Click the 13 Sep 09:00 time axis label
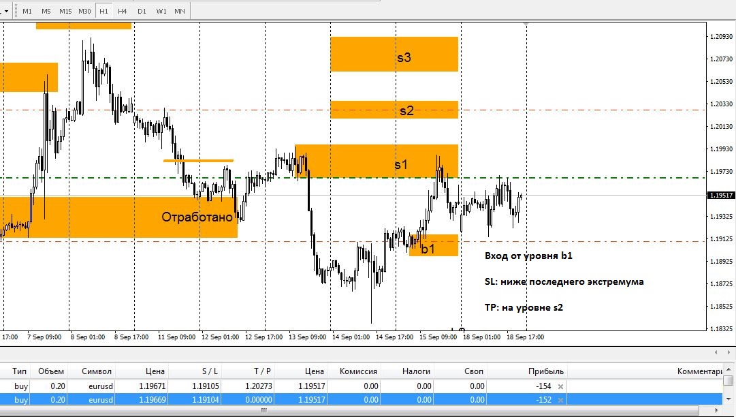Viewport: 736px width, 417px height. click(x=308, y=337)
